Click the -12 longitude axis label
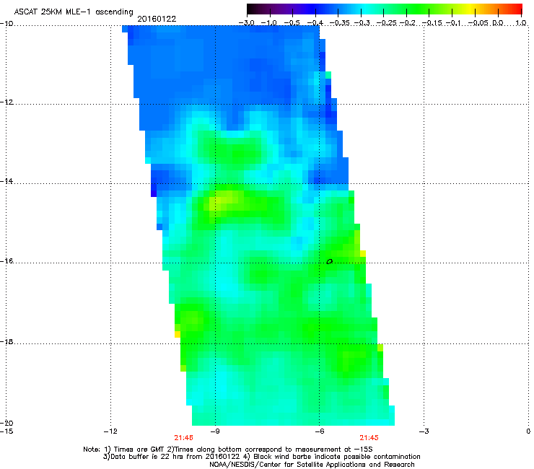 [x=110, y=431]
